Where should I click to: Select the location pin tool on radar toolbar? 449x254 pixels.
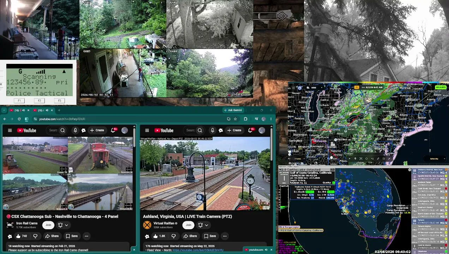(x=355, y=159)
